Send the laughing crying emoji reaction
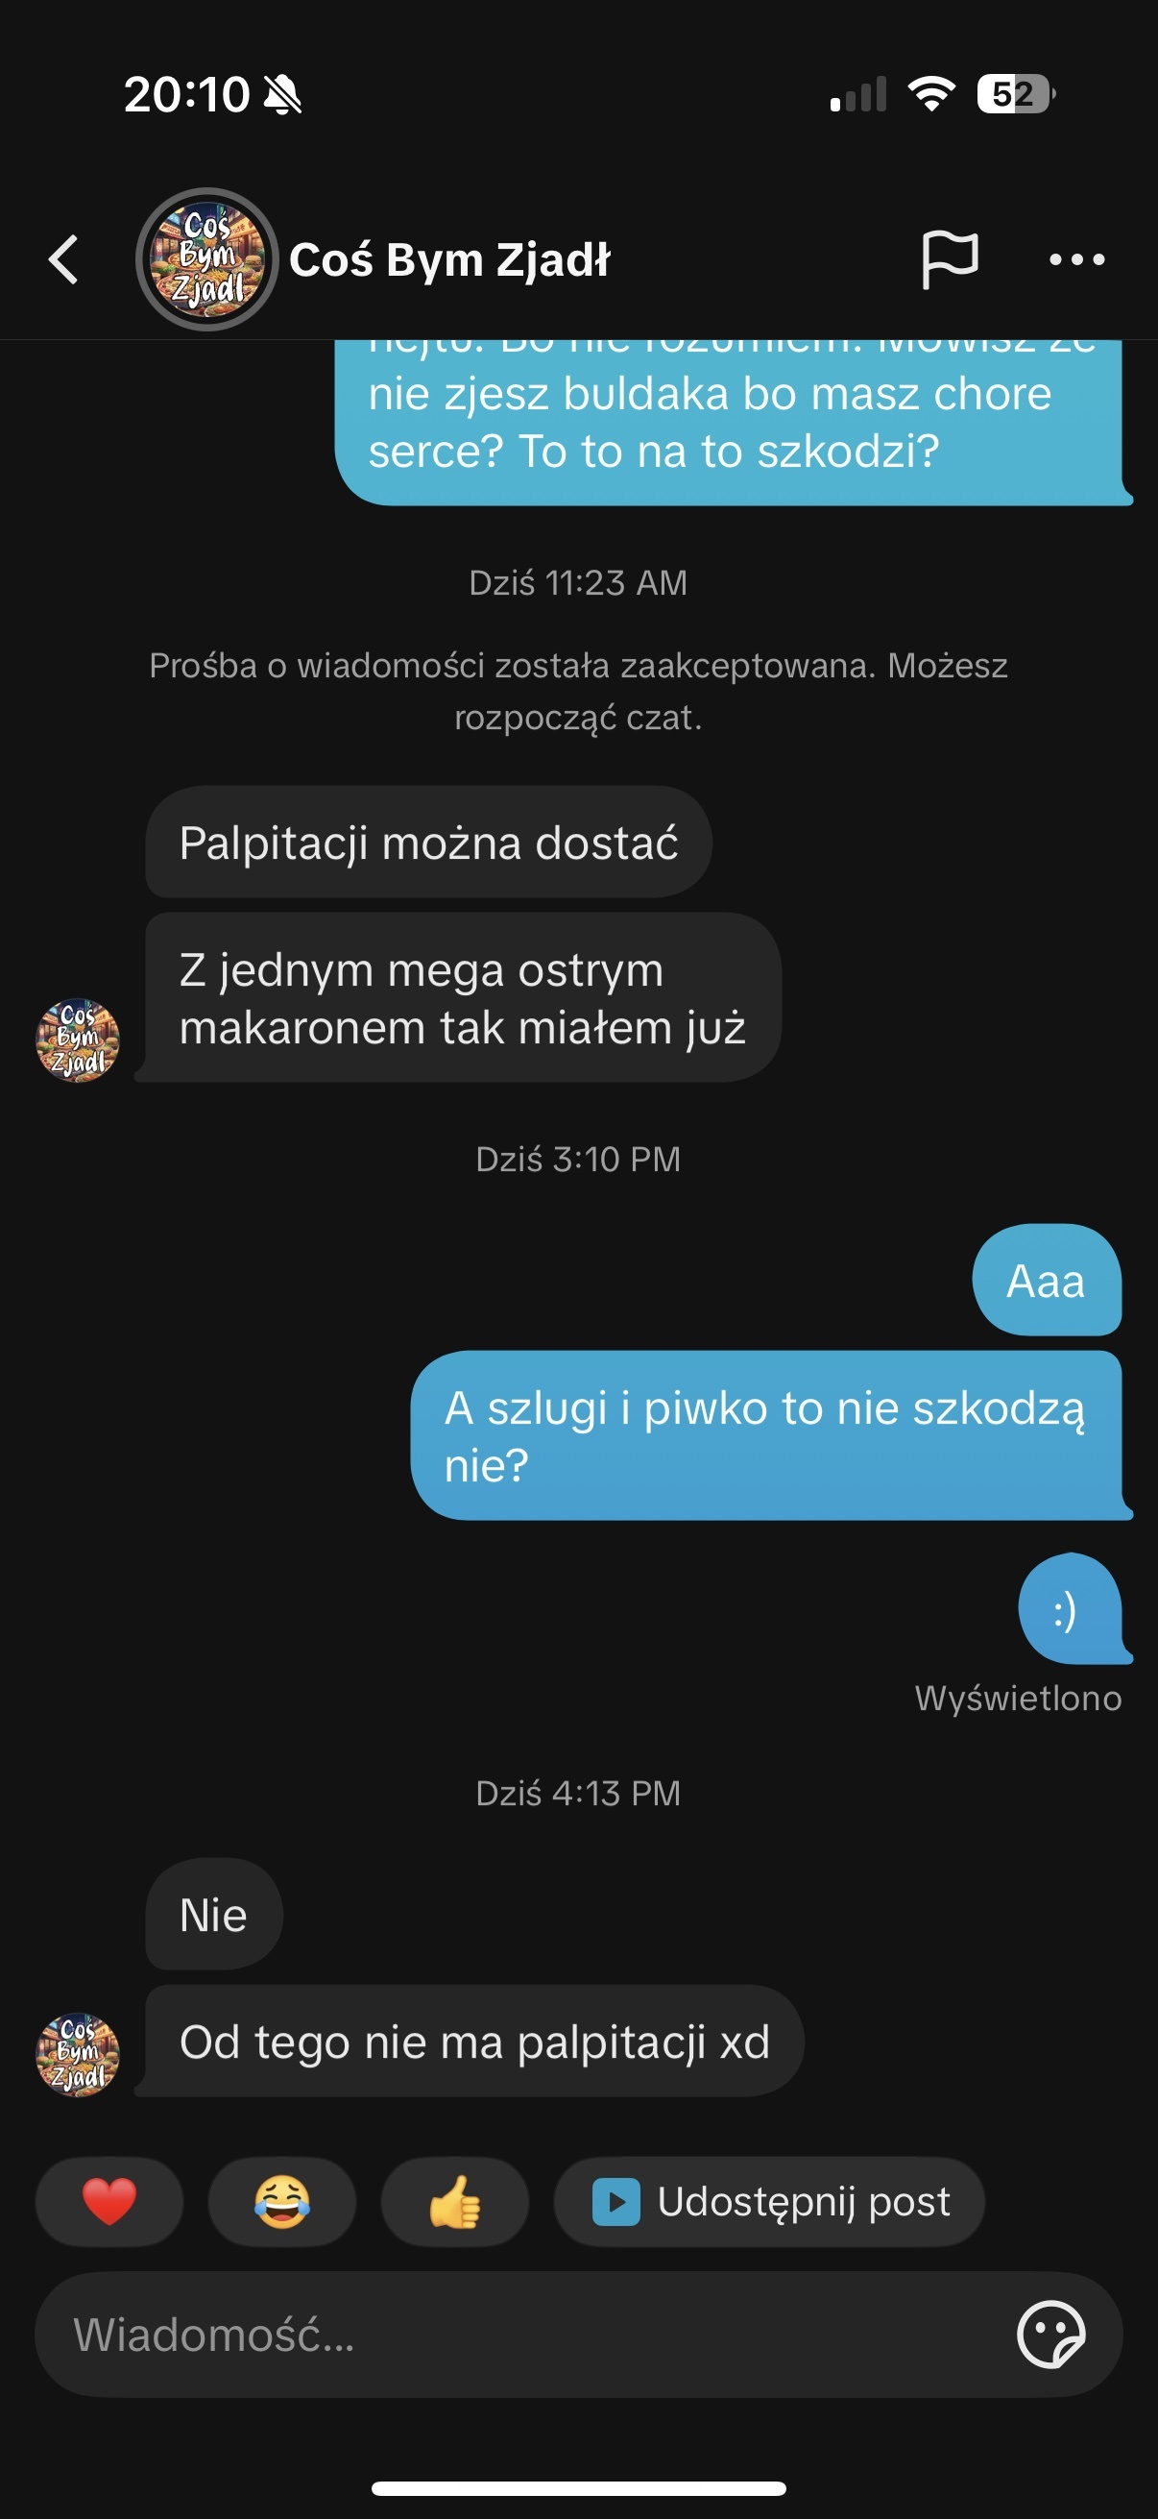The height and width of the screenshot is (2519, 1158). [282, 2202]
